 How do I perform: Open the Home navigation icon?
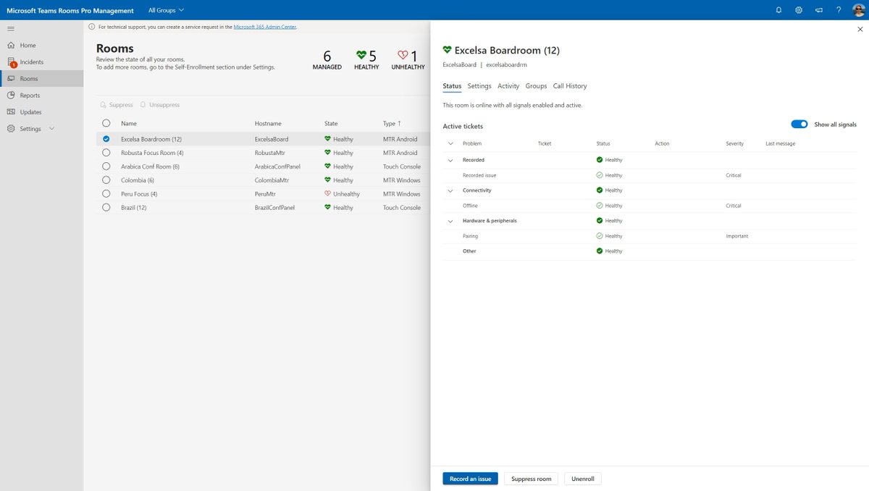click(x=11, y=45)
